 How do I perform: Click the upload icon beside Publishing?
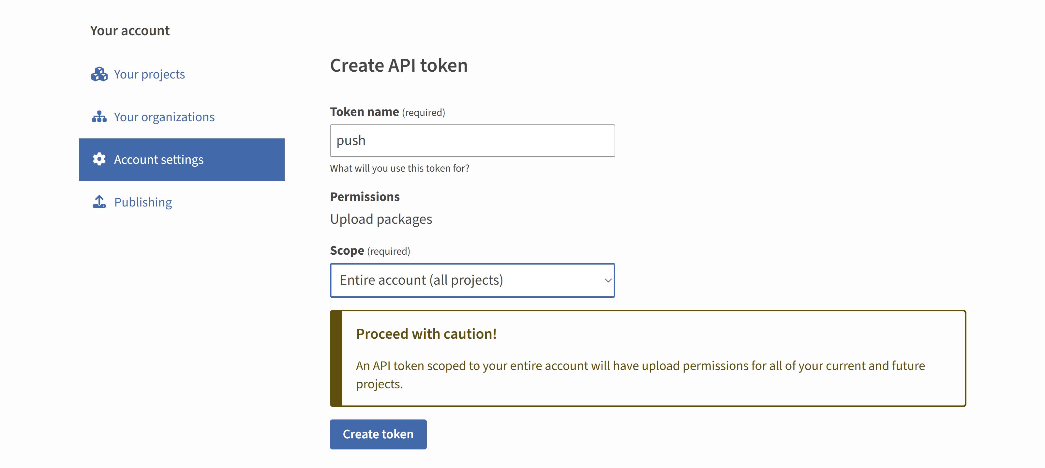(x=99, y=202)
